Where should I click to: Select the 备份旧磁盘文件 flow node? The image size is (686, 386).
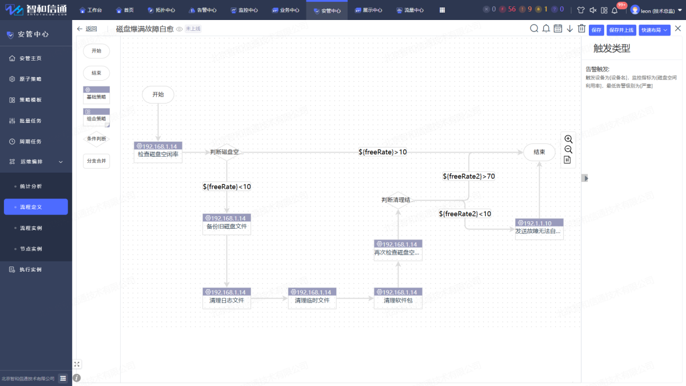227,224
